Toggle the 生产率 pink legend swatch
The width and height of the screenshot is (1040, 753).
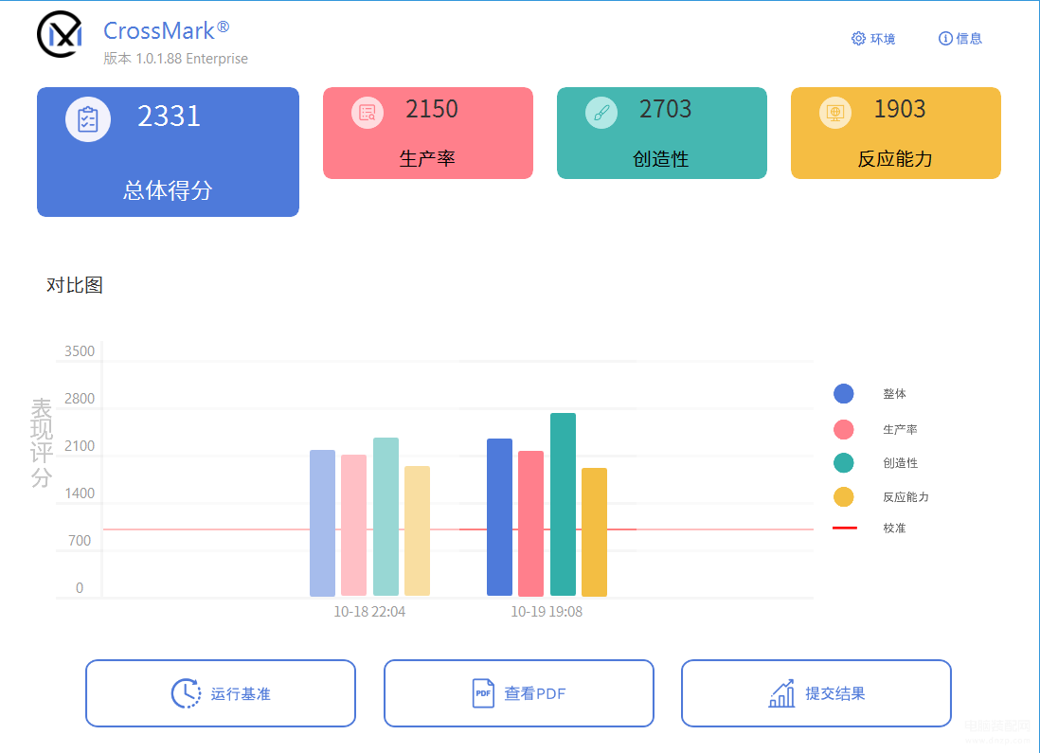[844, 429]
